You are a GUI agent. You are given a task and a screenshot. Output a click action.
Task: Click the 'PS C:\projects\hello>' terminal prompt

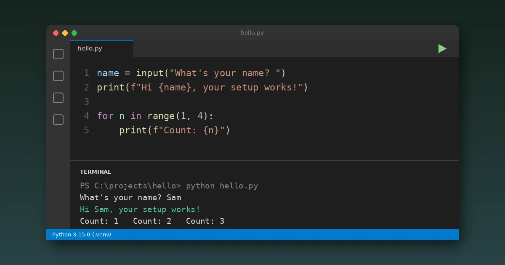click(x=130, y=186)
